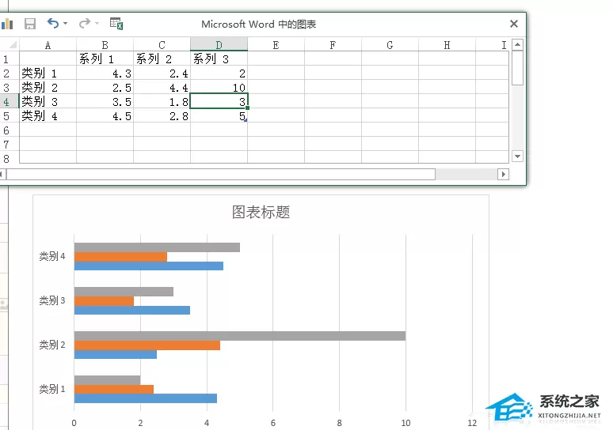This screenshot has height=430, width=613.
Task: Open the undo history dropdown arrow
Action: 65,24
